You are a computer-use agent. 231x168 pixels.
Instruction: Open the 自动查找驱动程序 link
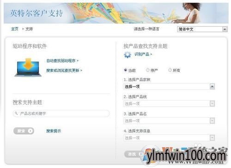(62, 61)
